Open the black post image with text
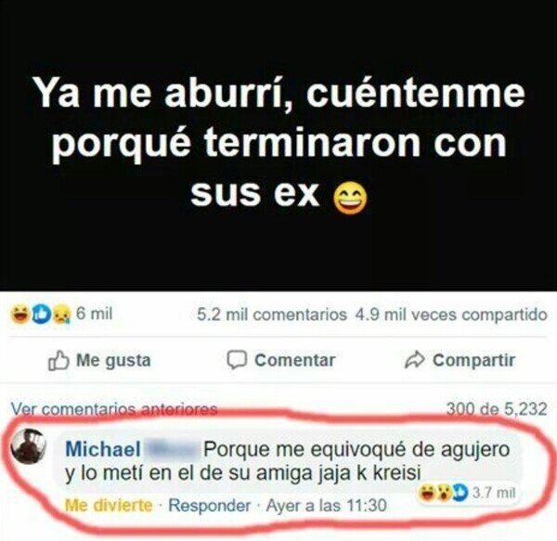This screenshot has height=541, width=557. [x=278, y=145]
